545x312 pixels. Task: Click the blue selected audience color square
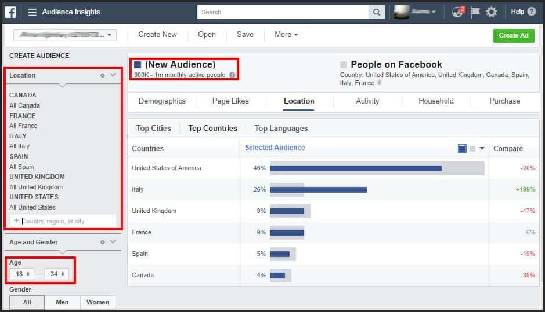[462, 148]
